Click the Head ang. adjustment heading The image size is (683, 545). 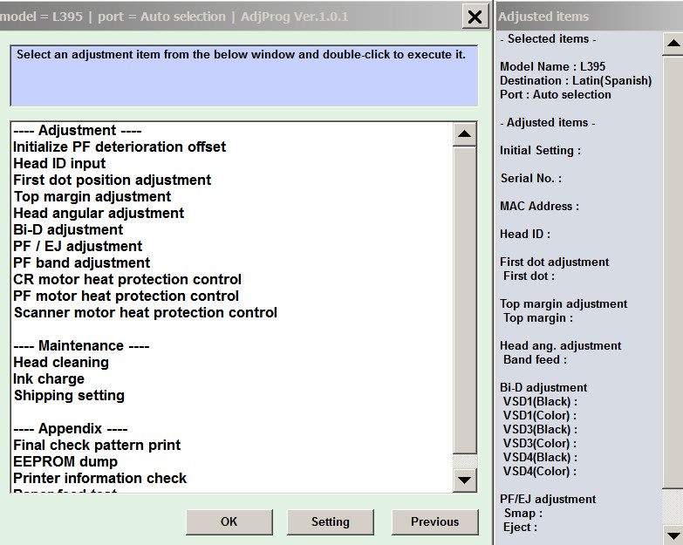pos(561,345)
